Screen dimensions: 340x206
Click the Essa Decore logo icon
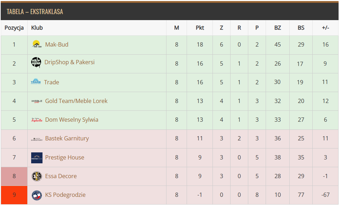pos(37,176)
